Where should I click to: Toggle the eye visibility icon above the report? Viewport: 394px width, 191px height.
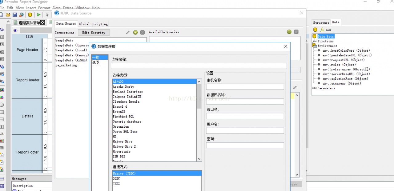click(x=15, y=30)
